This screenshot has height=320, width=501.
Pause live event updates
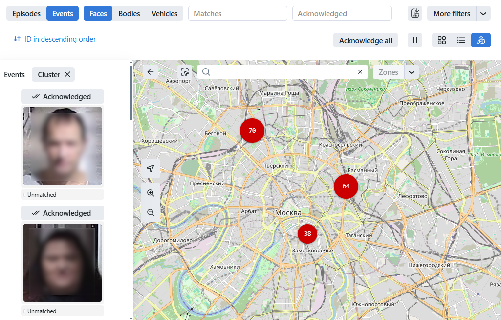415,40
